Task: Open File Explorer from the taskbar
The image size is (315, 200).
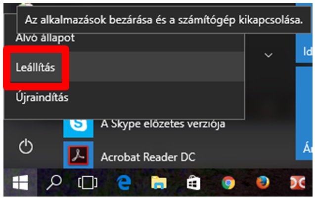Action: tap(159, 183)
